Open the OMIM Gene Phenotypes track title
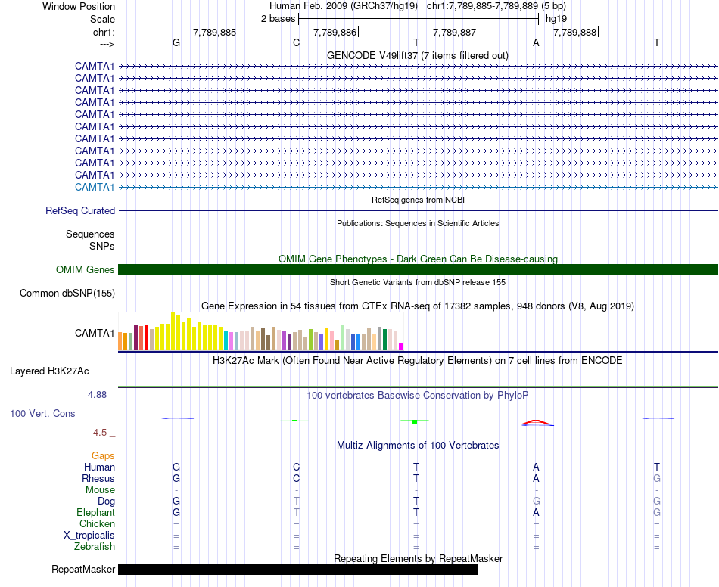719x587 pixels. point(418,259)
